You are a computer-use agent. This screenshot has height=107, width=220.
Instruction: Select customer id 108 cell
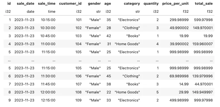point(79,92)
